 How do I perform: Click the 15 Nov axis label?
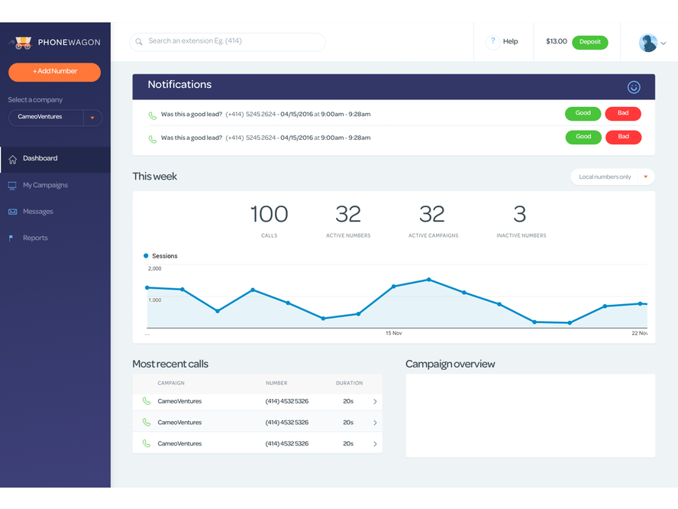click(393, 333)
